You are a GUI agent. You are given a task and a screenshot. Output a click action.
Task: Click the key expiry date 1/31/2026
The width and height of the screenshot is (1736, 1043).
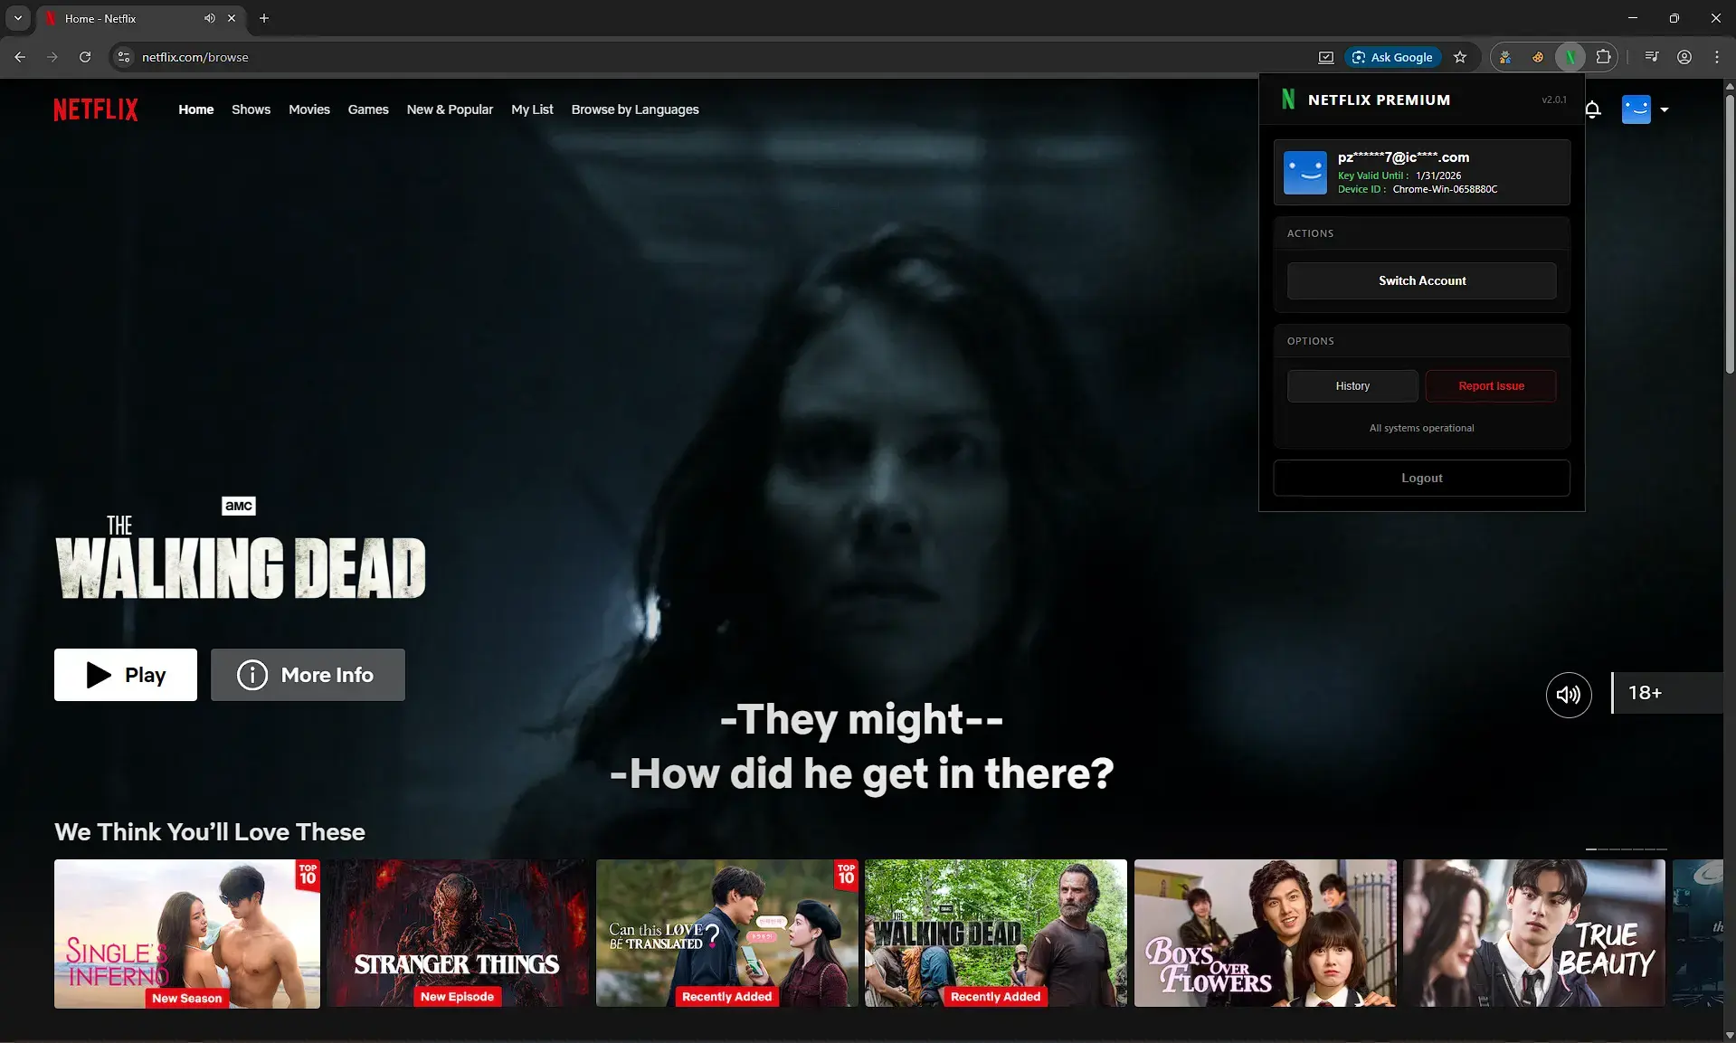(x=1438, y=175)
